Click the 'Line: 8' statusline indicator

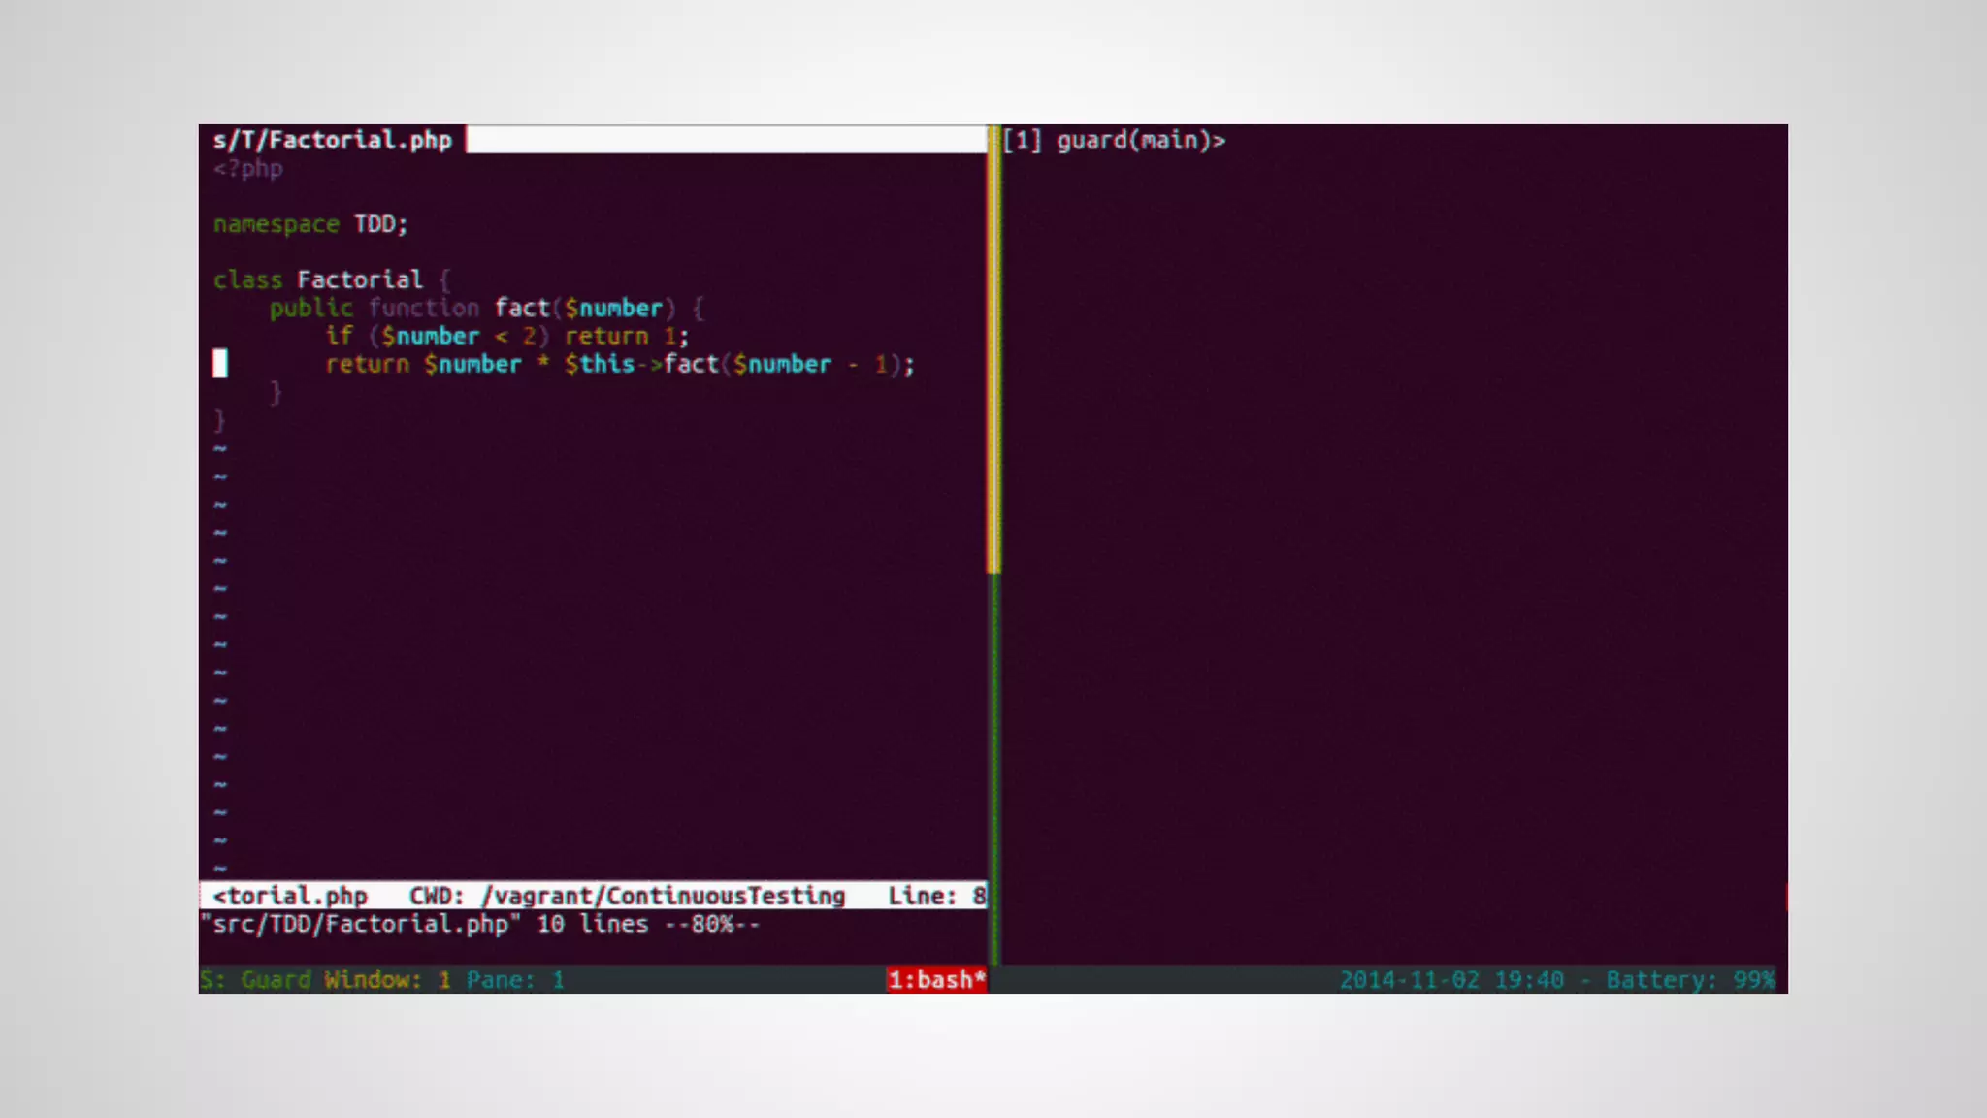tap(935, 896)
